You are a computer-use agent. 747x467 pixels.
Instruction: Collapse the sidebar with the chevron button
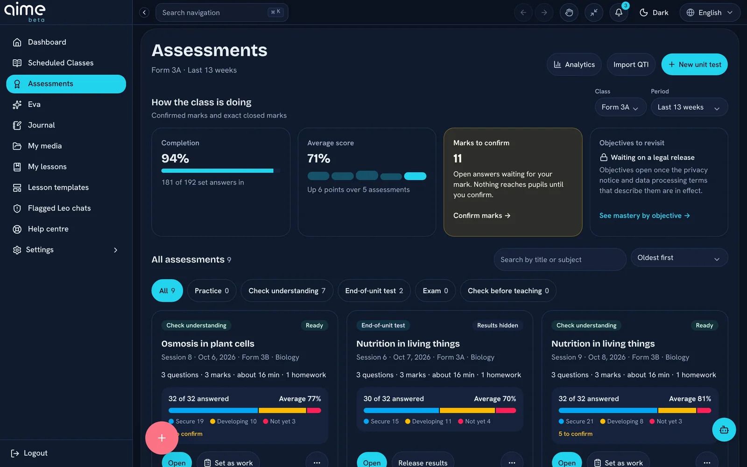144,13
